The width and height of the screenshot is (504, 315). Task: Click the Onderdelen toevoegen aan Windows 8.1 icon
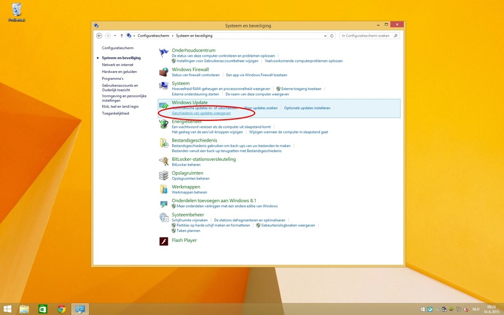click(x=163, y=203)
